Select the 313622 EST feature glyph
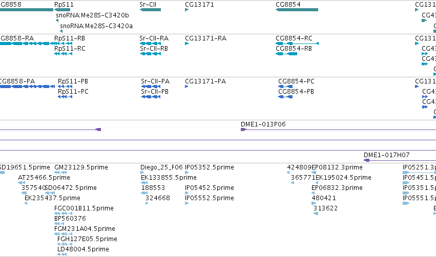436x257 pixels. click(316, 213)
